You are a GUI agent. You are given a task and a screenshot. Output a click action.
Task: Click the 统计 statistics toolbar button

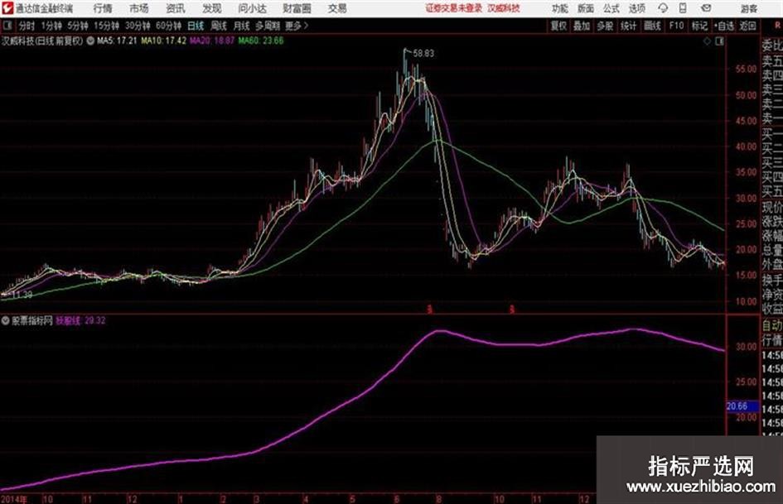628,26
